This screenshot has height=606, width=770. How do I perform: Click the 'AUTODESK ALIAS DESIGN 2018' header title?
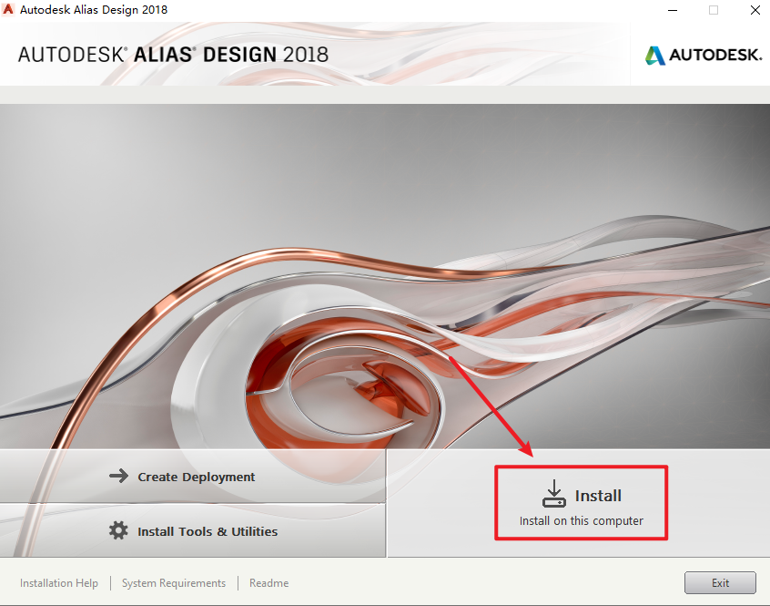coord(173,55)
